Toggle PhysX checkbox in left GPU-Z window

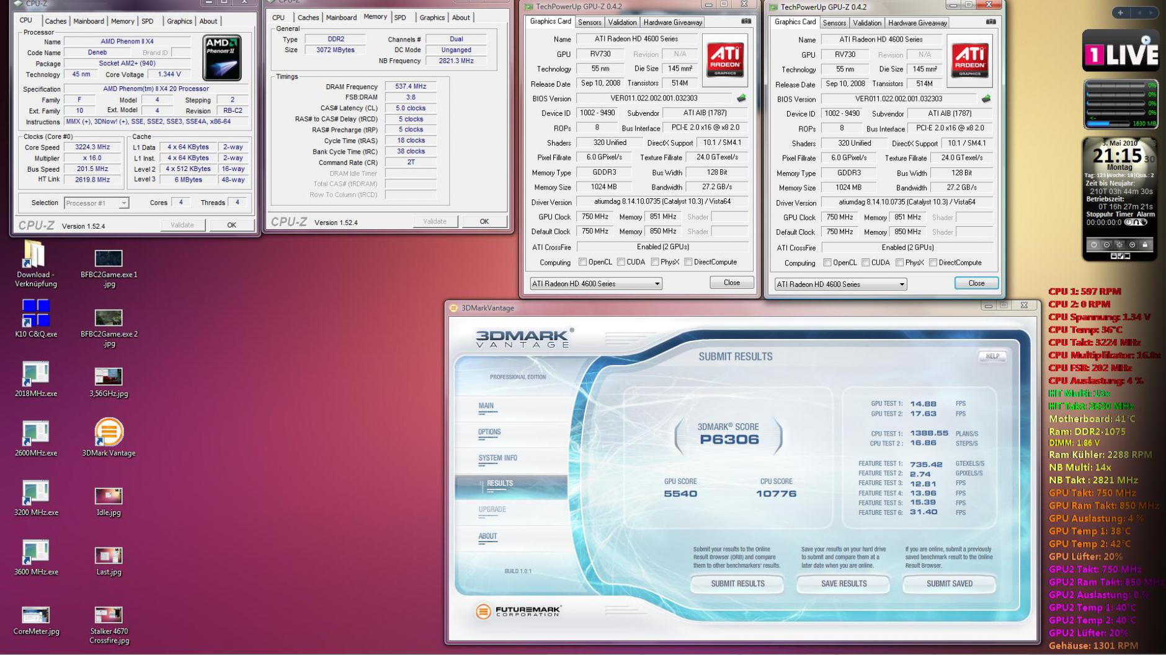(655, 262)
